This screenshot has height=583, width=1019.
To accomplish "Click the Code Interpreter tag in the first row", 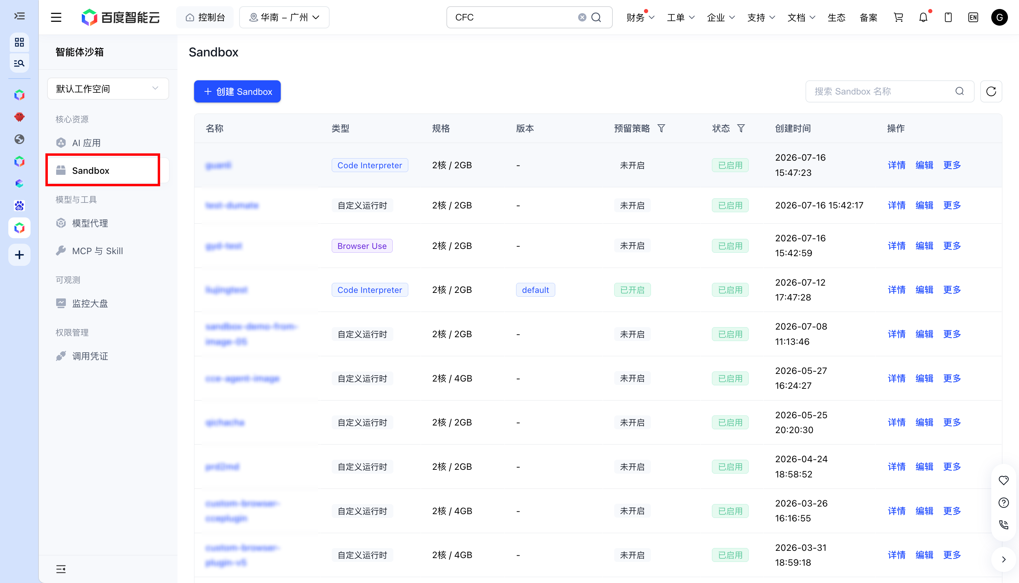I will point(369,165).
